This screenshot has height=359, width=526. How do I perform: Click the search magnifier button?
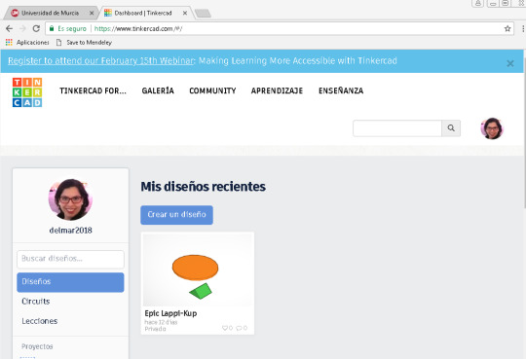click(451, 128)
